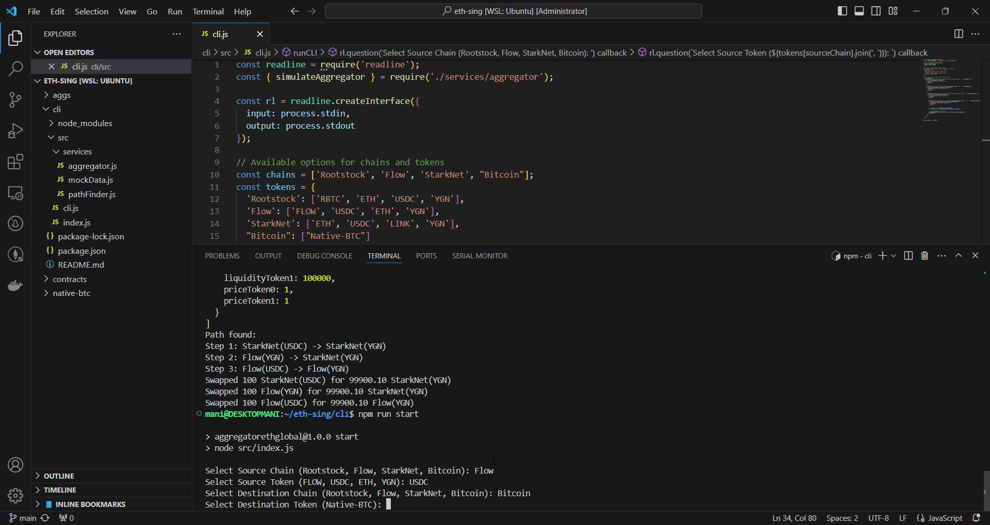990x525 pixels.
Task: Click the main branch in status bar
Action: tap(23, 518)
